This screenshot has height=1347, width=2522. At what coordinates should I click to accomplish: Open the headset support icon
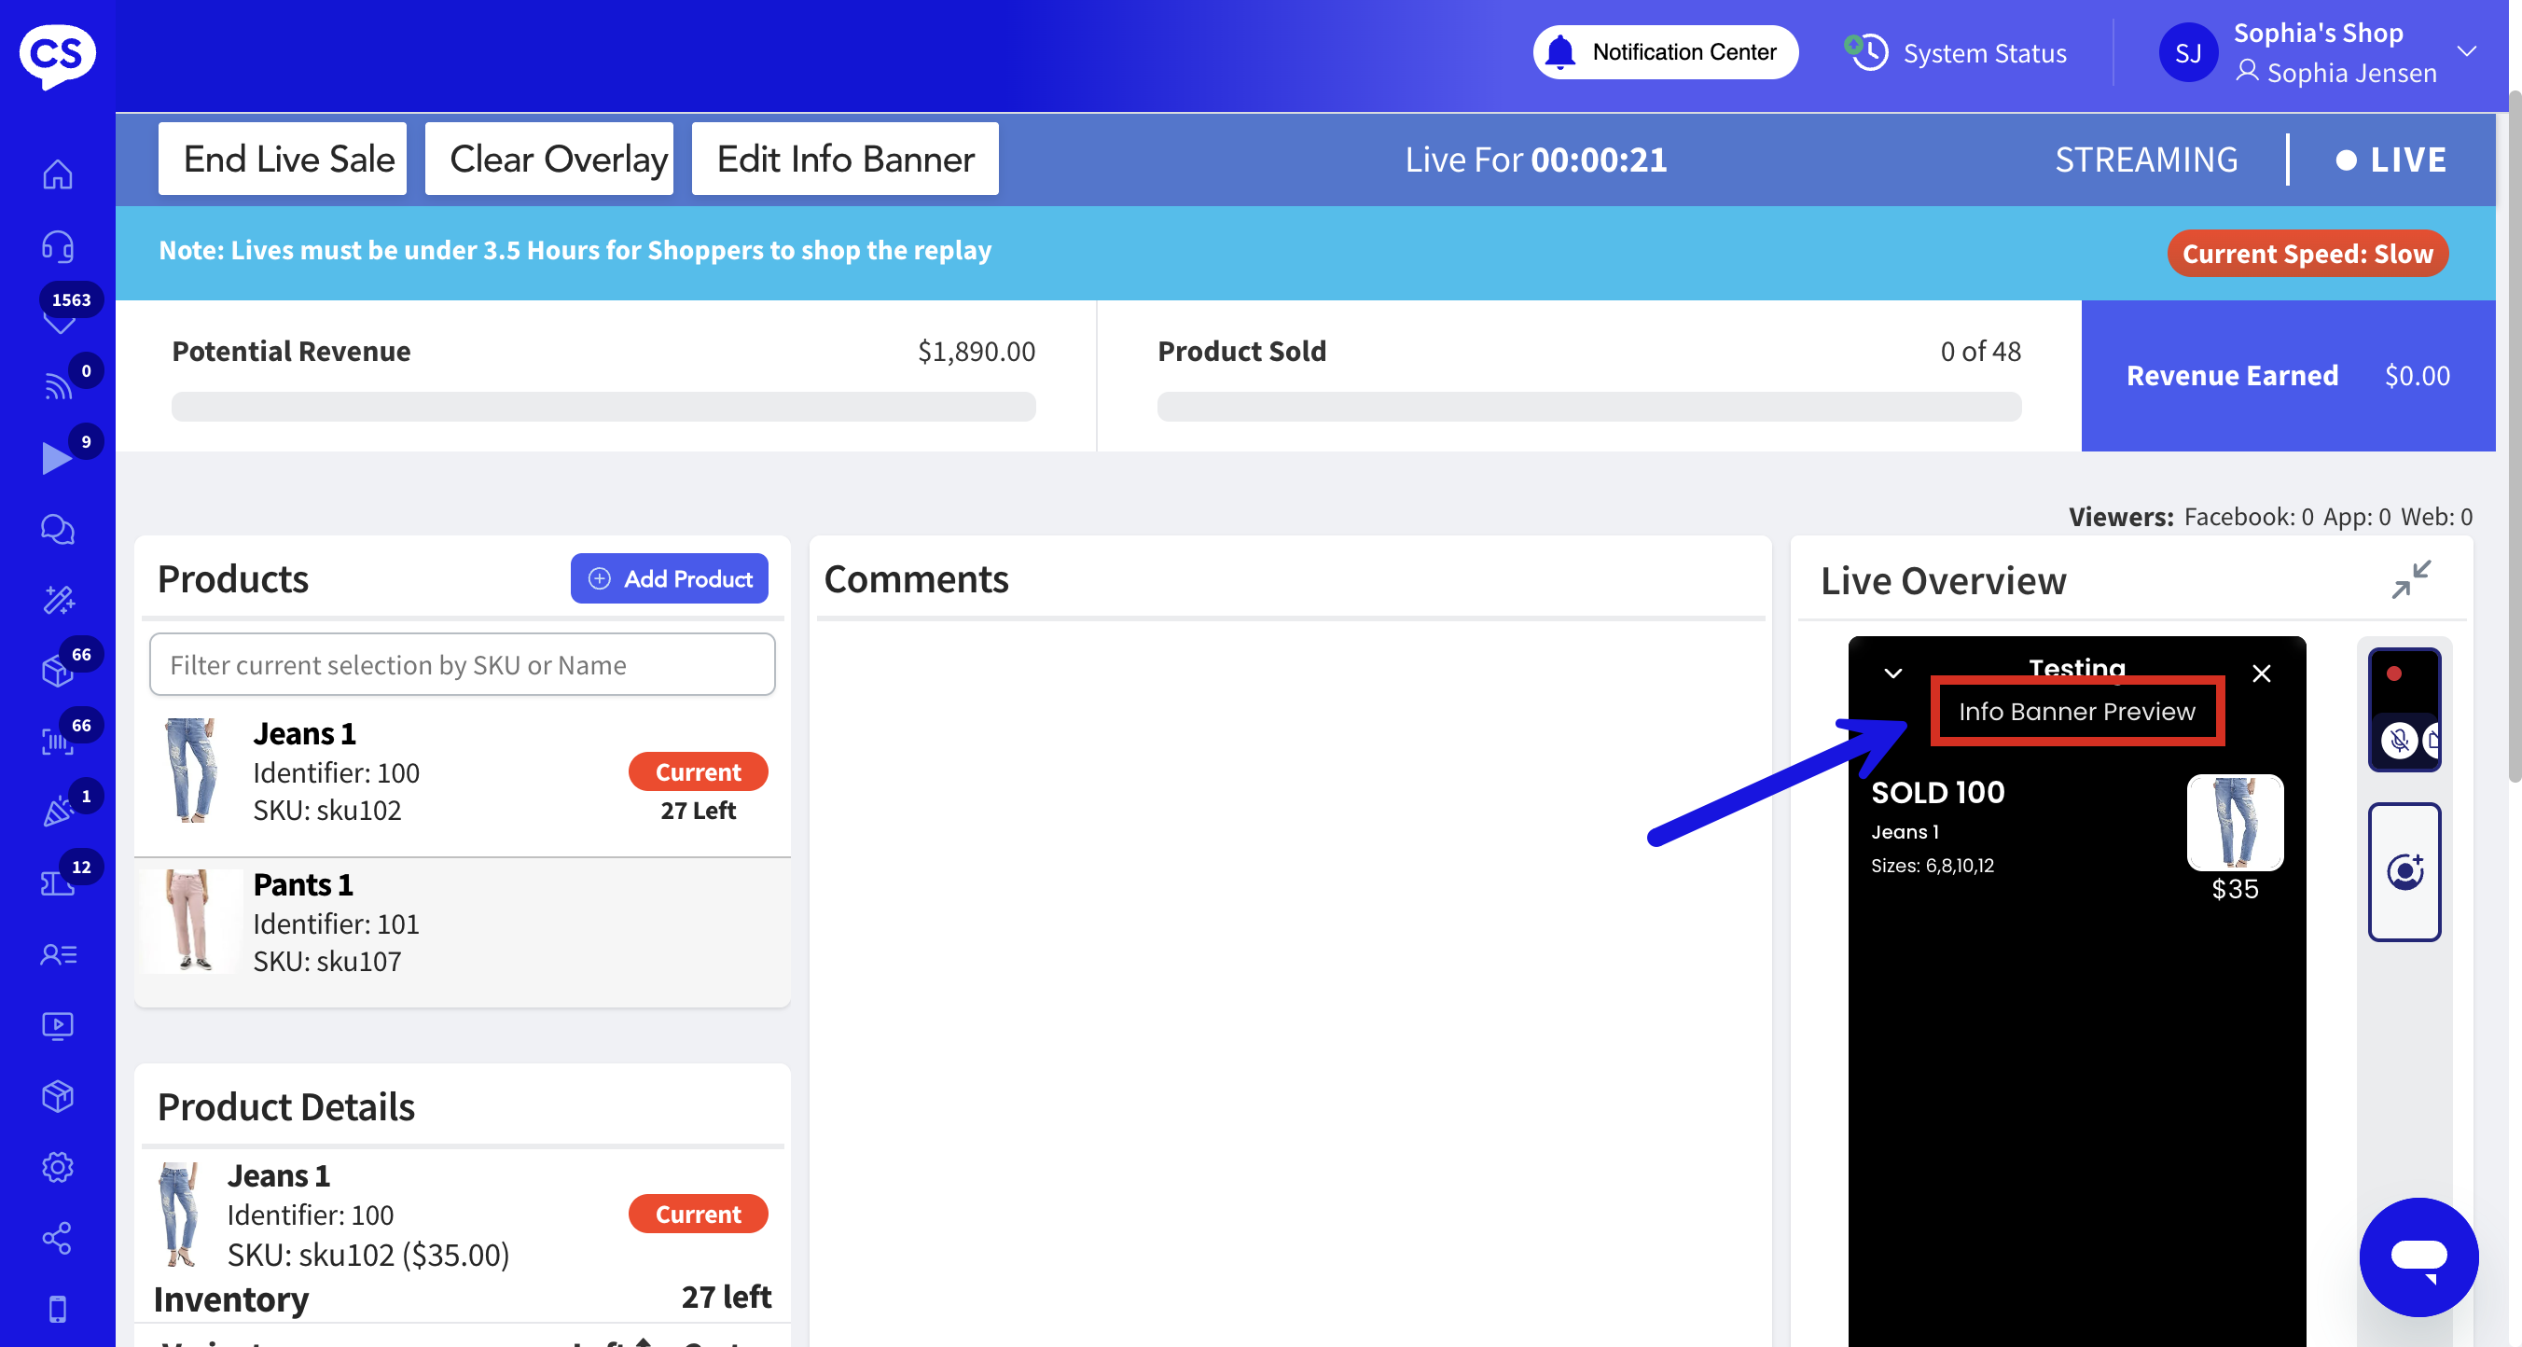58,245
